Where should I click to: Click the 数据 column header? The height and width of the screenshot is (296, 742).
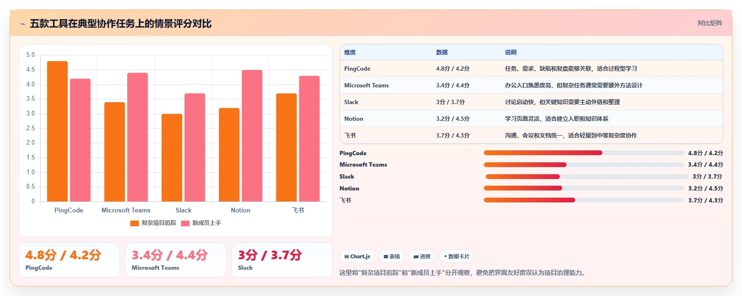pyautogui.click(x=442, y=53)
